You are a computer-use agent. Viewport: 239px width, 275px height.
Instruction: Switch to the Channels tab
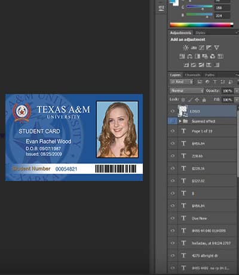(192, 75)
